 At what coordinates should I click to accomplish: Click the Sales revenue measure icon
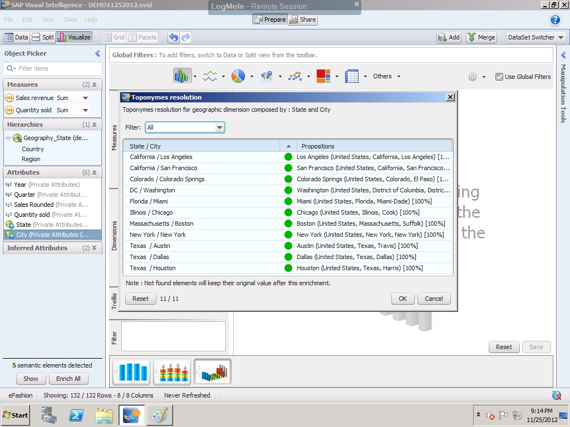9,98
